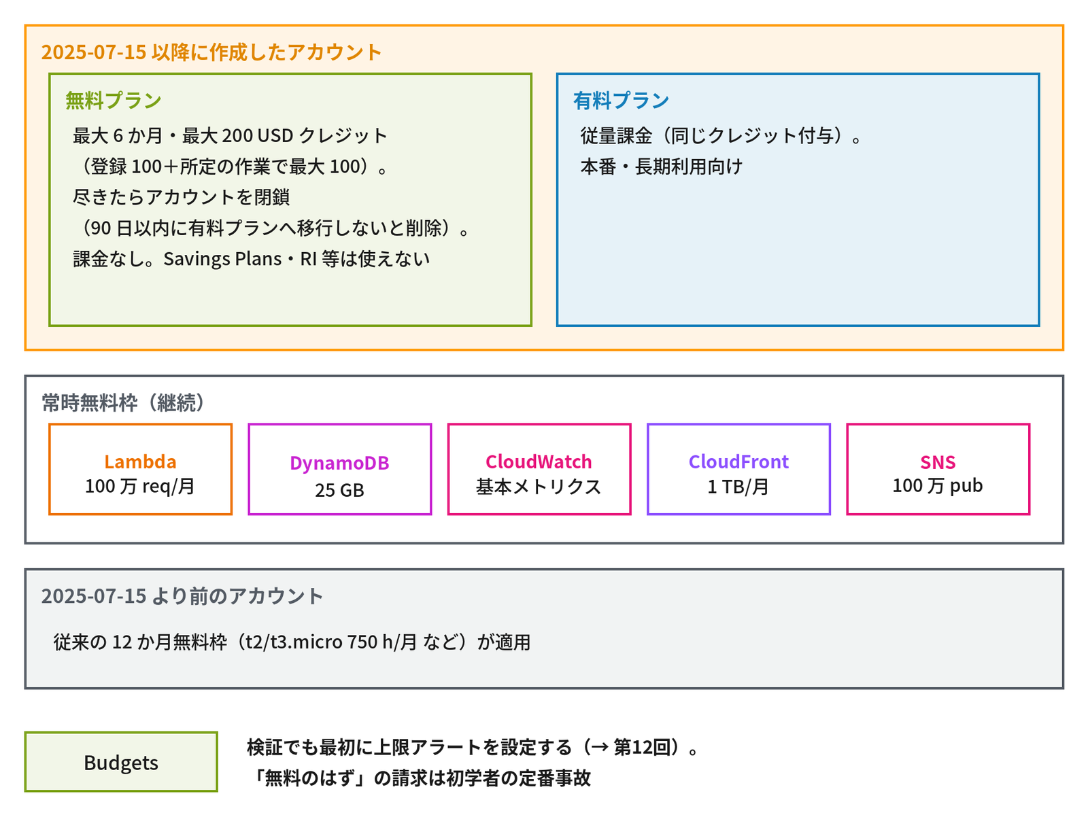Select the DynamoDB card label
The image size is (1088, 834).
point(339,463)
